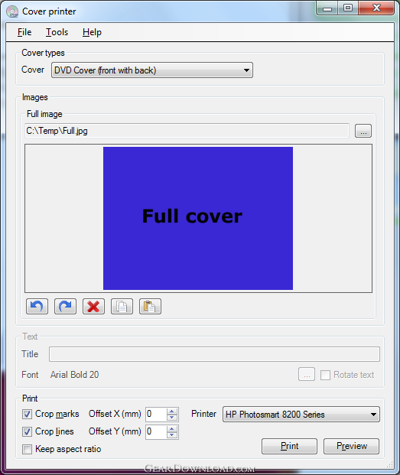Click the copy image icon
Viewport: 400px width, 475px height.
pyautogui.click(x=122, y=306)
